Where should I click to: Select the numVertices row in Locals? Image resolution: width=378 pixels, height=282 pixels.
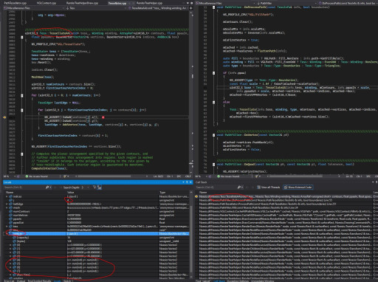pyautogui.click(x=96, y=215)
